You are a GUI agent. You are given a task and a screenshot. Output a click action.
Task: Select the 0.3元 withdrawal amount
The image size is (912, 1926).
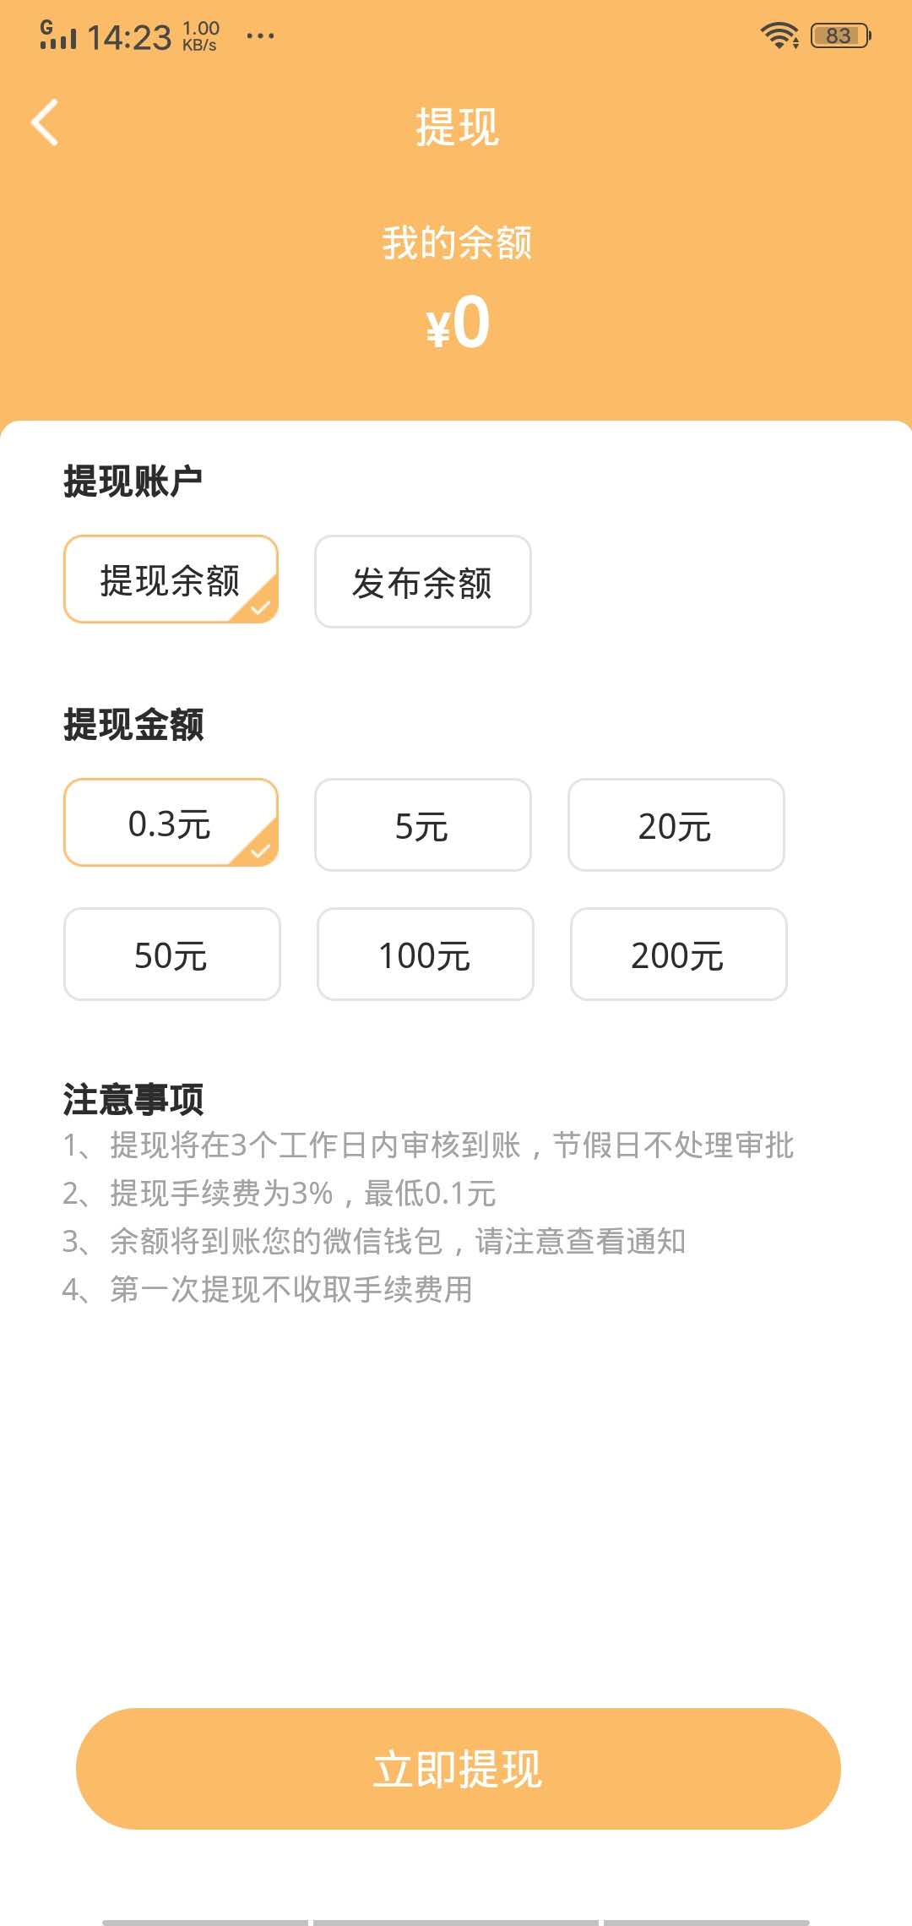(171, 825)
